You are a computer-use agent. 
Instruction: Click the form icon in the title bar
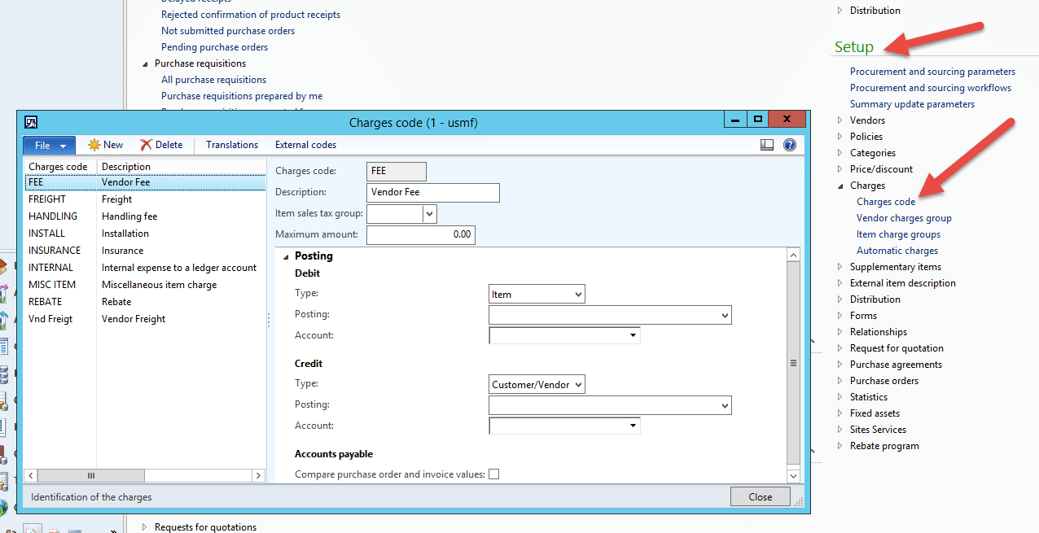pos(31,120)
